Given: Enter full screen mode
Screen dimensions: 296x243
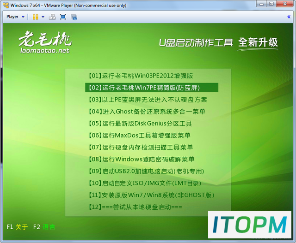Looking at the screenshot, I should pyautogui.click(x=63, y=17).
